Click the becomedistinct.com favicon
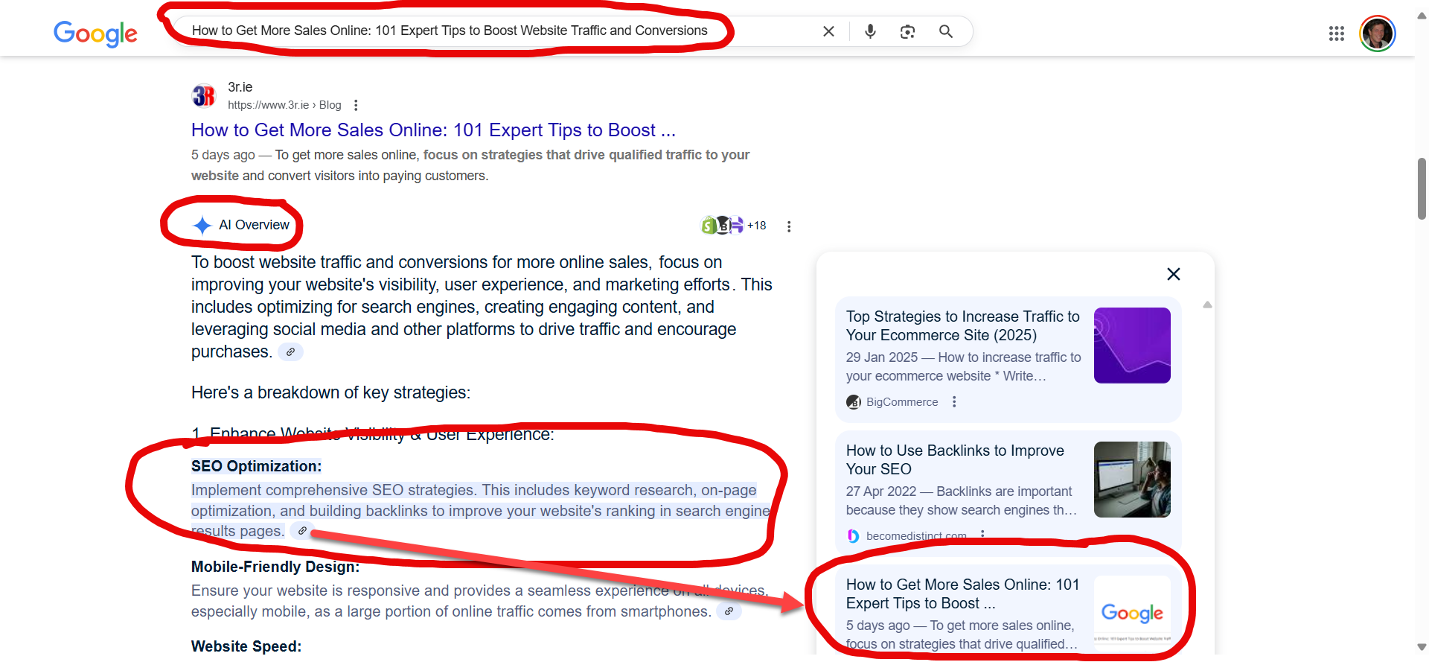This screenshot has width=1429, height=662. point(854,536)
